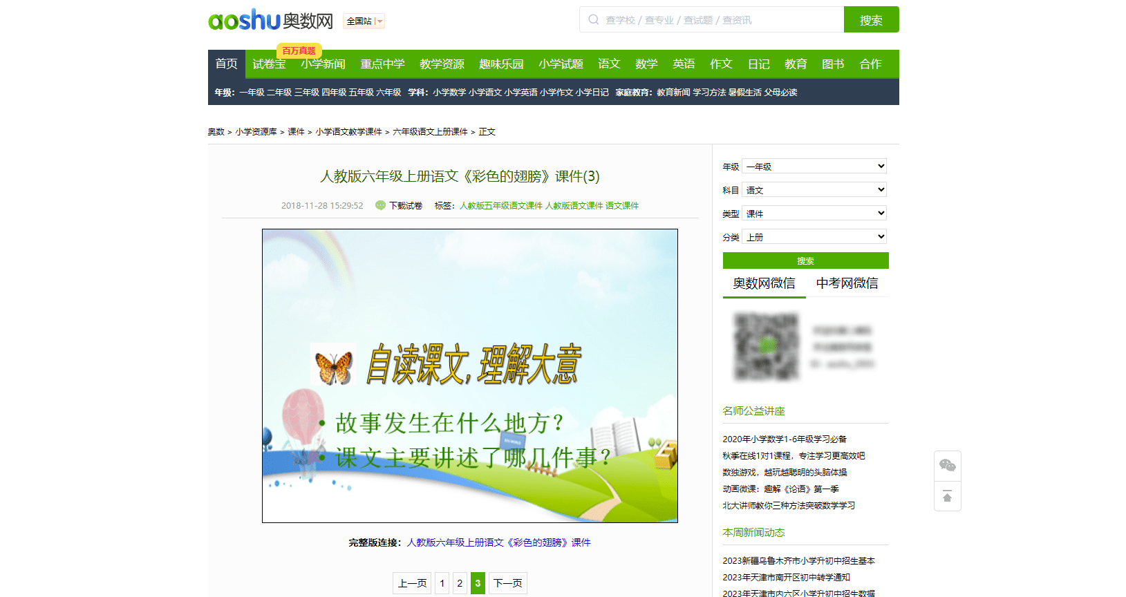Image resolution: width=1126 pixels, height=597 pixels.
Task: Click the back-to-top arrow icon
Action: (x=948, y=497)
